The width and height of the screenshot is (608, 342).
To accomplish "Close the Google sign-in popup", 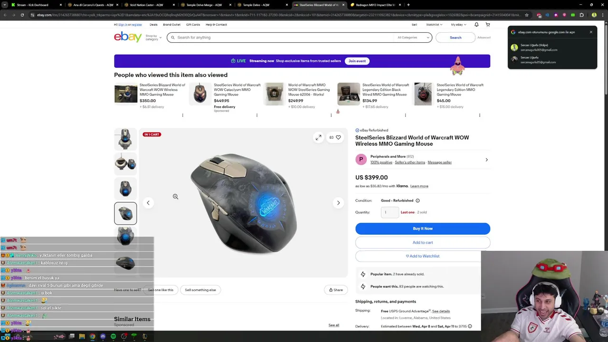I will coord(591,32).
